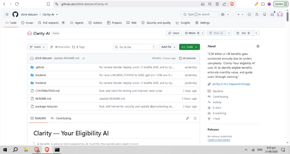Open user profile avatar menu
This screenshot has height=154, width=290.
[280, 14]
